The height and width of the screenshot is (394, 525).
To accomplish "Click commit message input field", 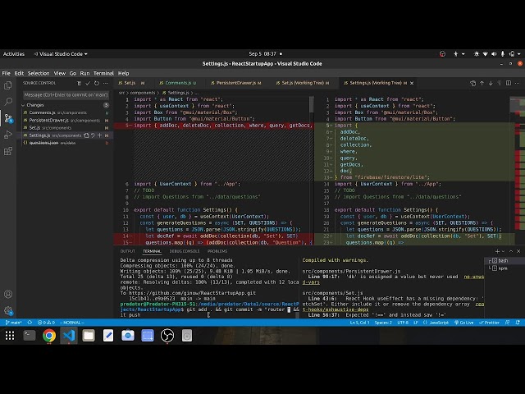I will coord(66,95).
